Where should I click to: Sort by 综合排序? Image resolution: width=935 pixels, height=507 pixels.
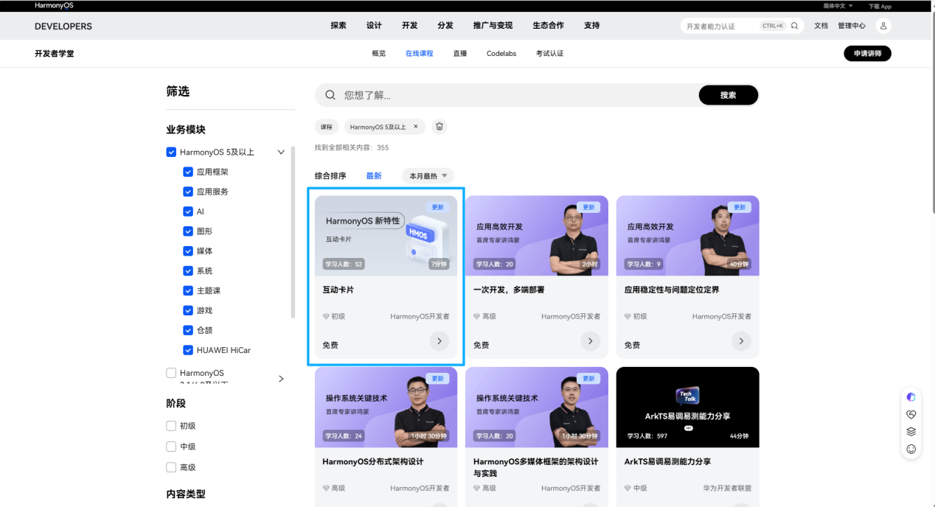[x=330, y=176]
